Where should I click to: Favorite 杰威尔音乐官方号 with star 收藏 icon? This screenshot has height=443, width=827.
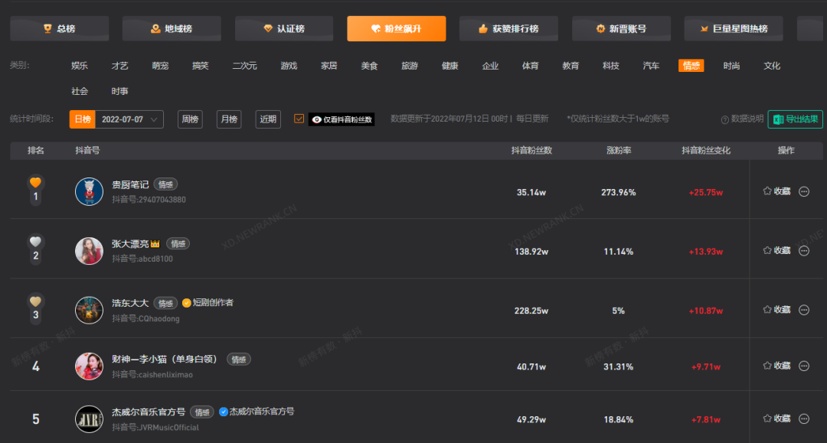coord(776,419)
